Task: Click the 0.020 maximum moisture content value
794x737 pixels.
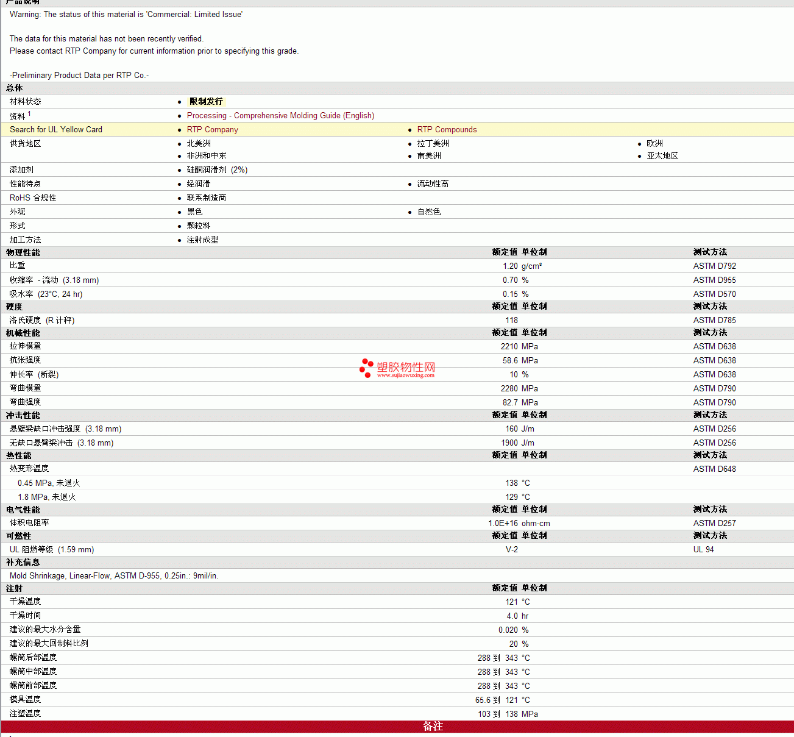Action: [x=508, y=630]
